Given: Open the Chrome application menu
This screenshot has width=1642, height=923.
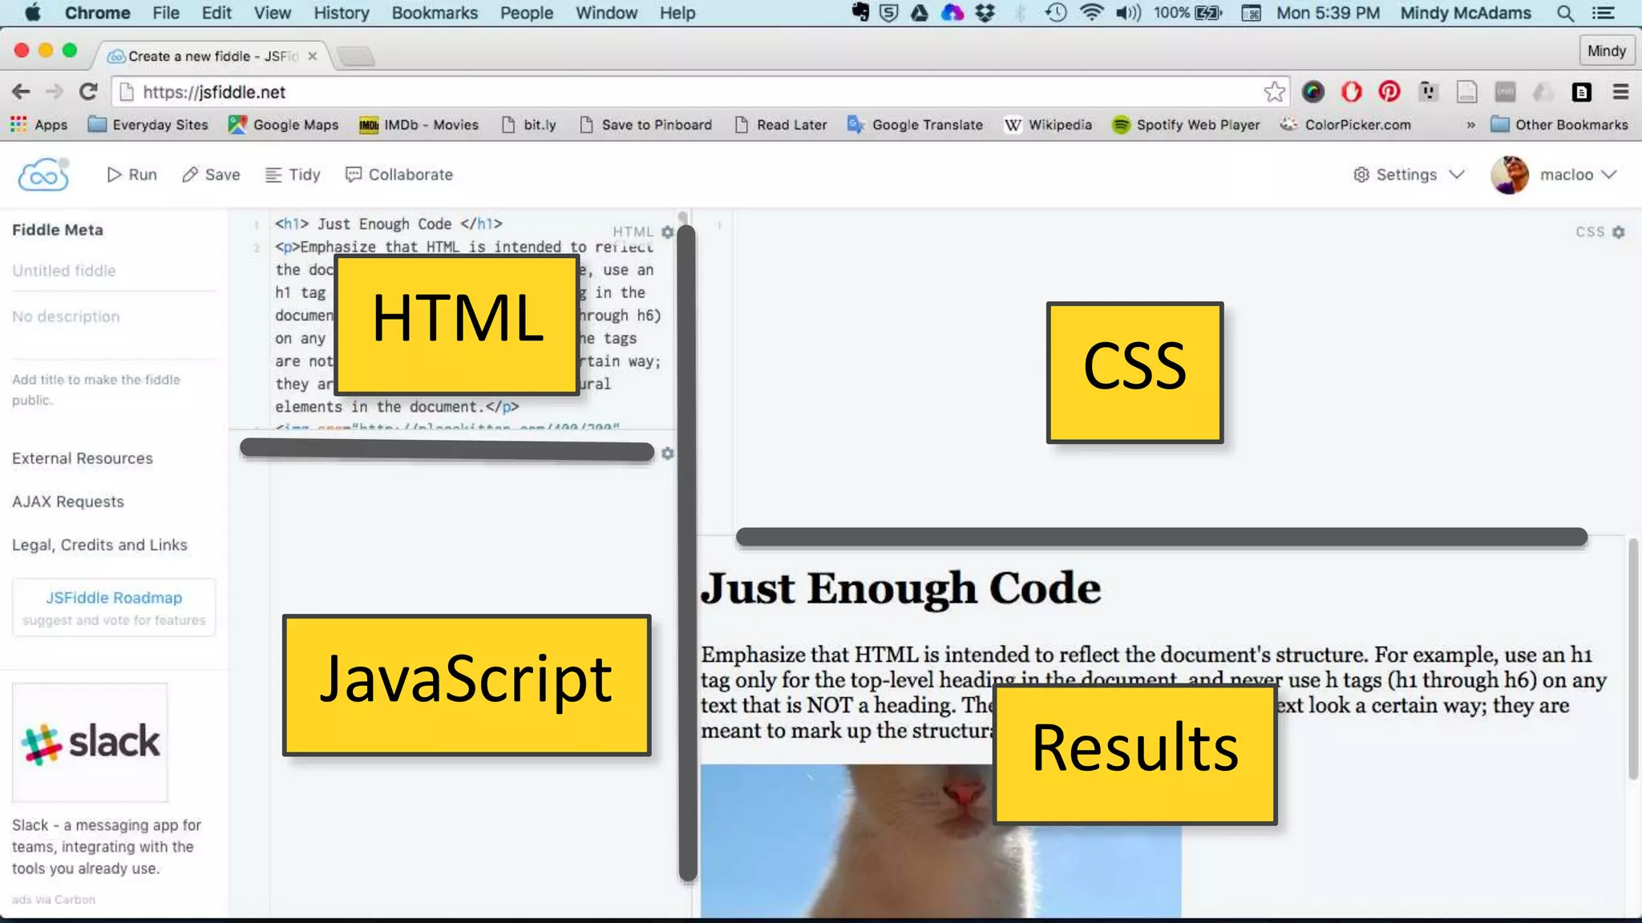Looking at the screenshot, I should (98, 13).
